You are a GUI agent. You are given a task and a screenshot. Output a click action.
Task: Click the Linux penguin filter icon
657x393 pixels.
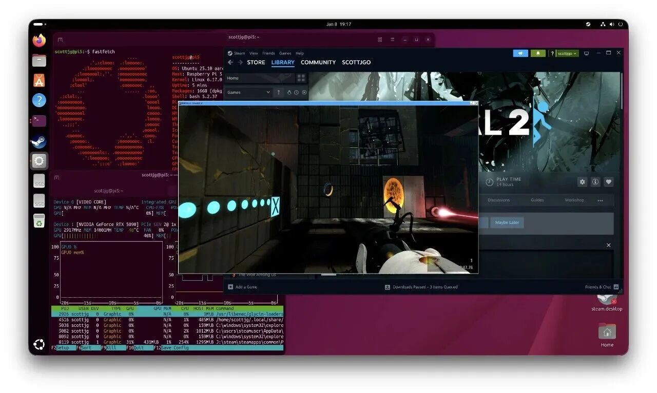289,92
